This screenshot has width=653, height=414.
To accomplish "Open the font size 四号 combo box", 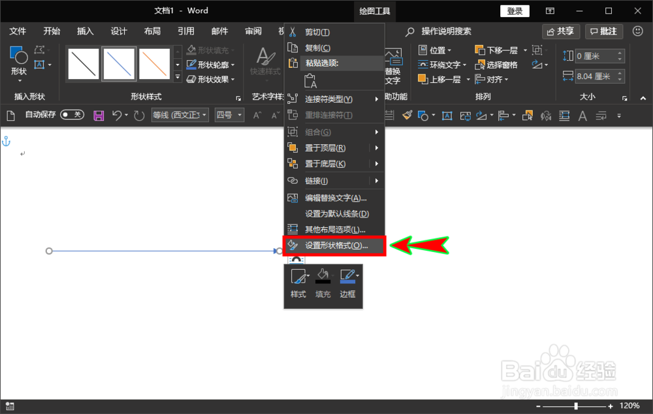I will pos(229,115).
